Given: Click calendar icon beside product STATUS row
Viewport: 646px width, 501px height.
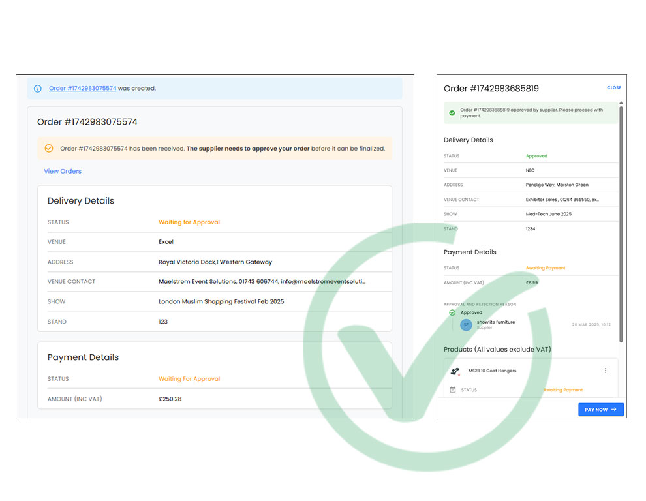Looking at the screenshot, I should coord(453,390).
